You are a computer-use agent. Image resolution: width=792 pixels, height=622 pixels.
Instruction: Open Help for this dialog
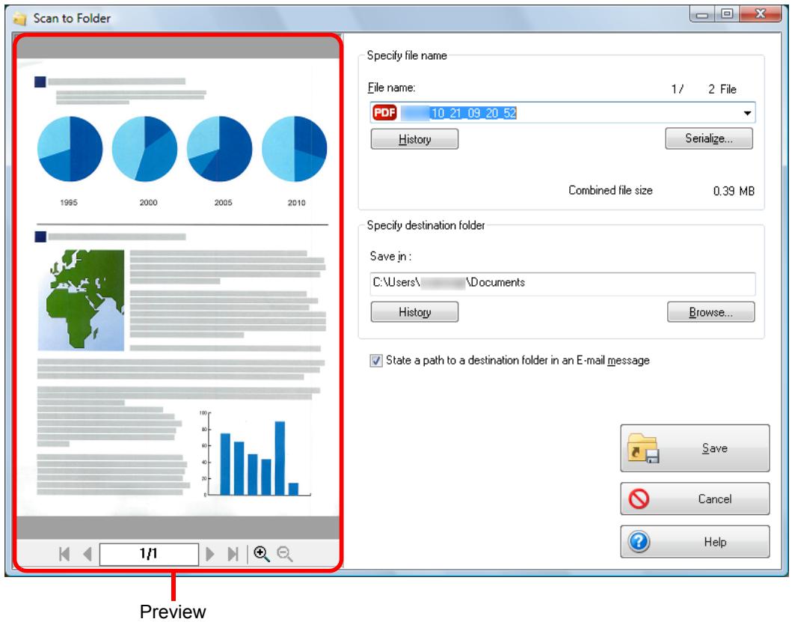click(x=695, y=542)
